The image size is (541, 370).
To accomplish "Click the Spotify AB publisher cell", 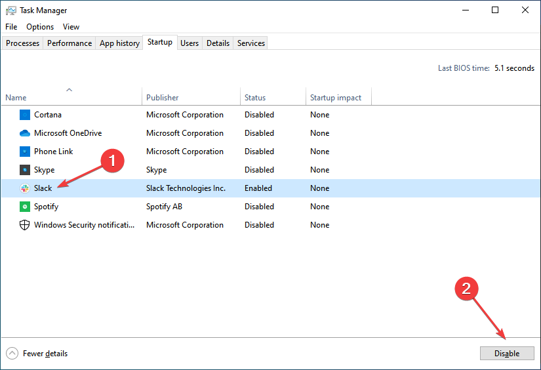I will coord(164,207).
